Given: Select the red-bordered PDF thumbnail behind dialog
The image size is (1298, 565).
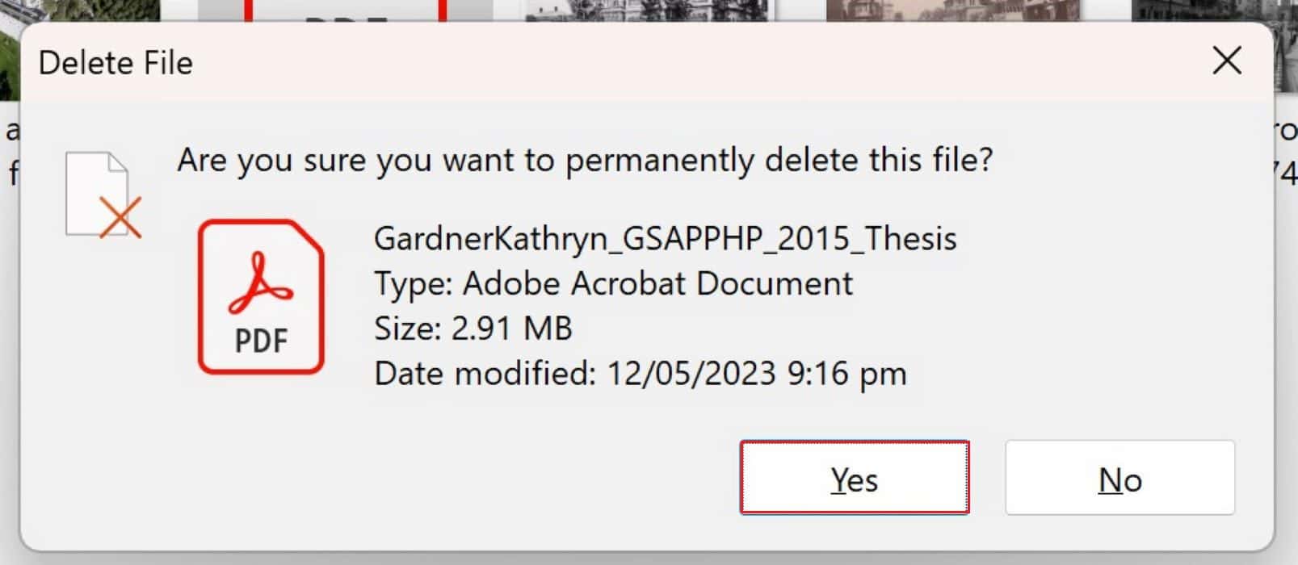Looking at the screenshot, I should [x=345, y=10].
